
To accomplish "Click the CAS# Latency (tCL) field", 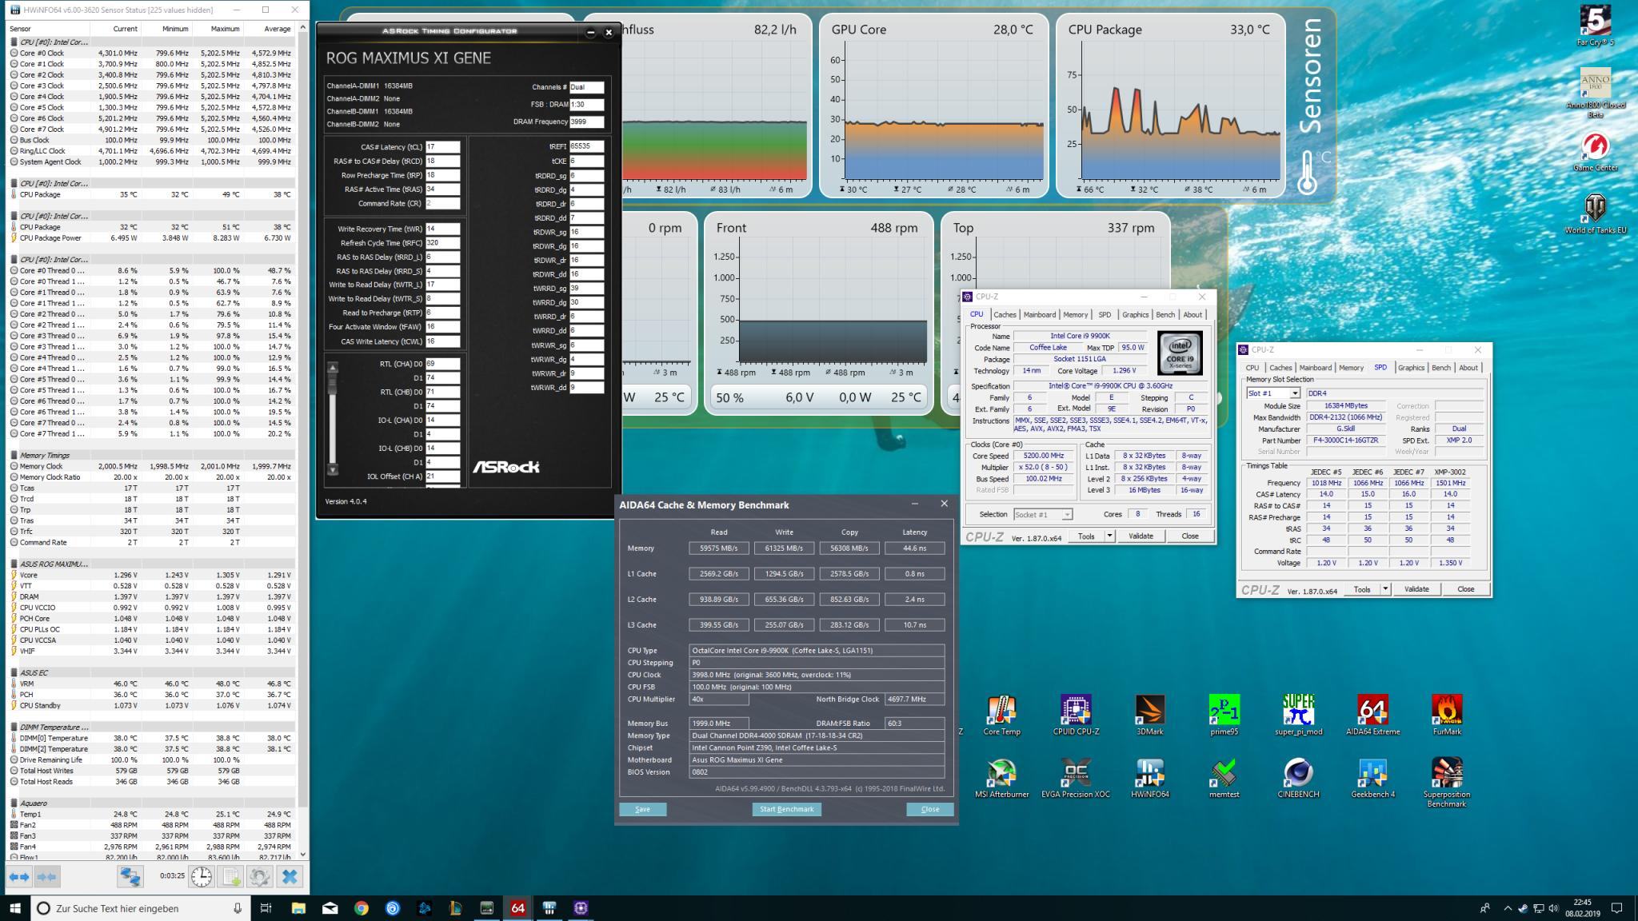I will tap(442, 147).
